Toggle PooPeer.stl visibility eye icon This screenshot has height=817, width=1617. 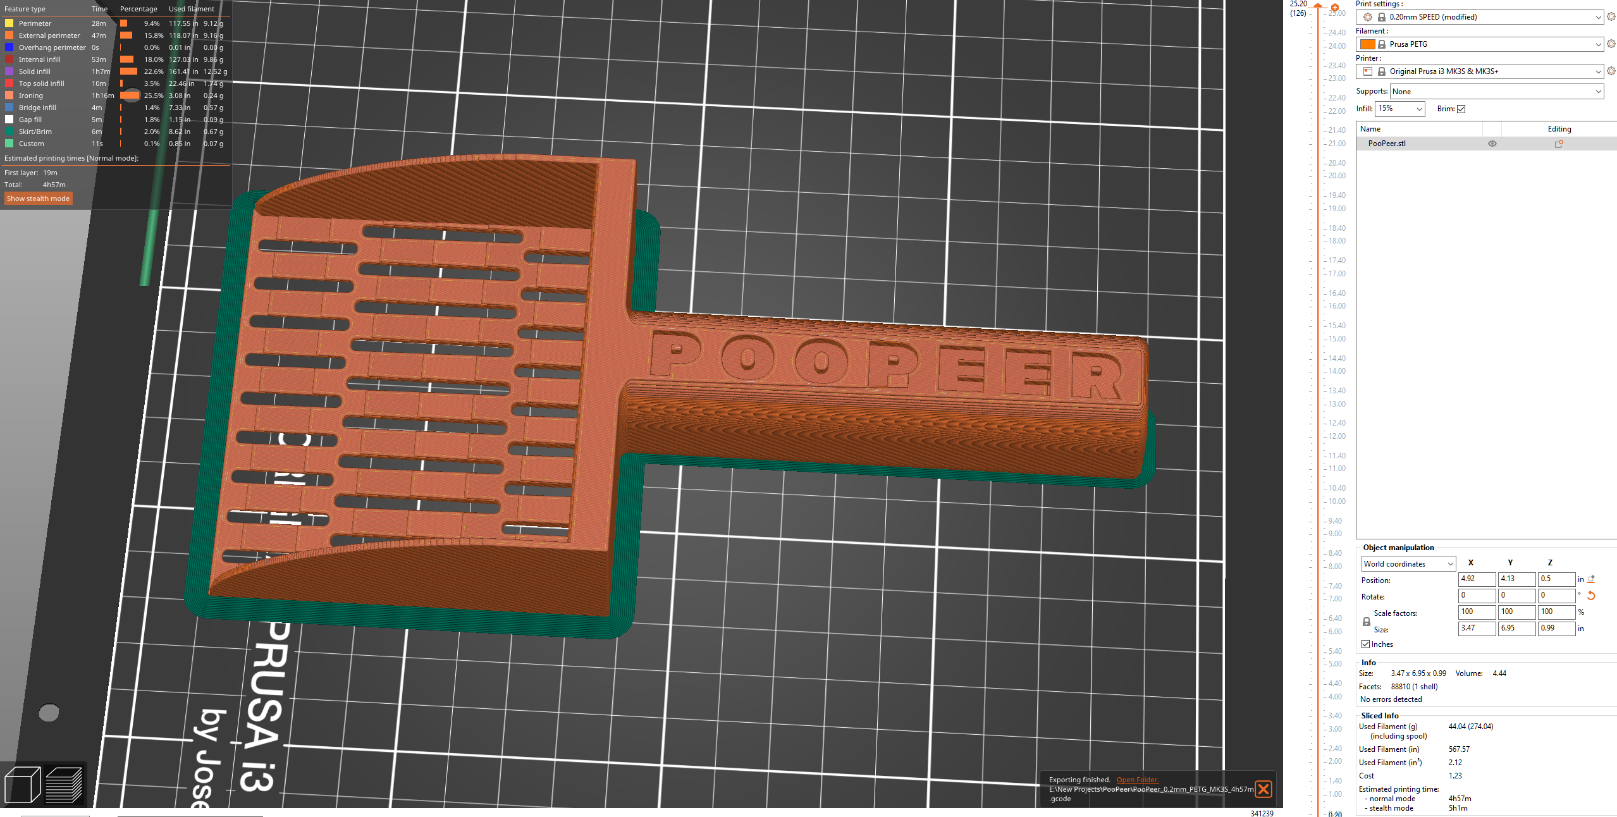1492,144
